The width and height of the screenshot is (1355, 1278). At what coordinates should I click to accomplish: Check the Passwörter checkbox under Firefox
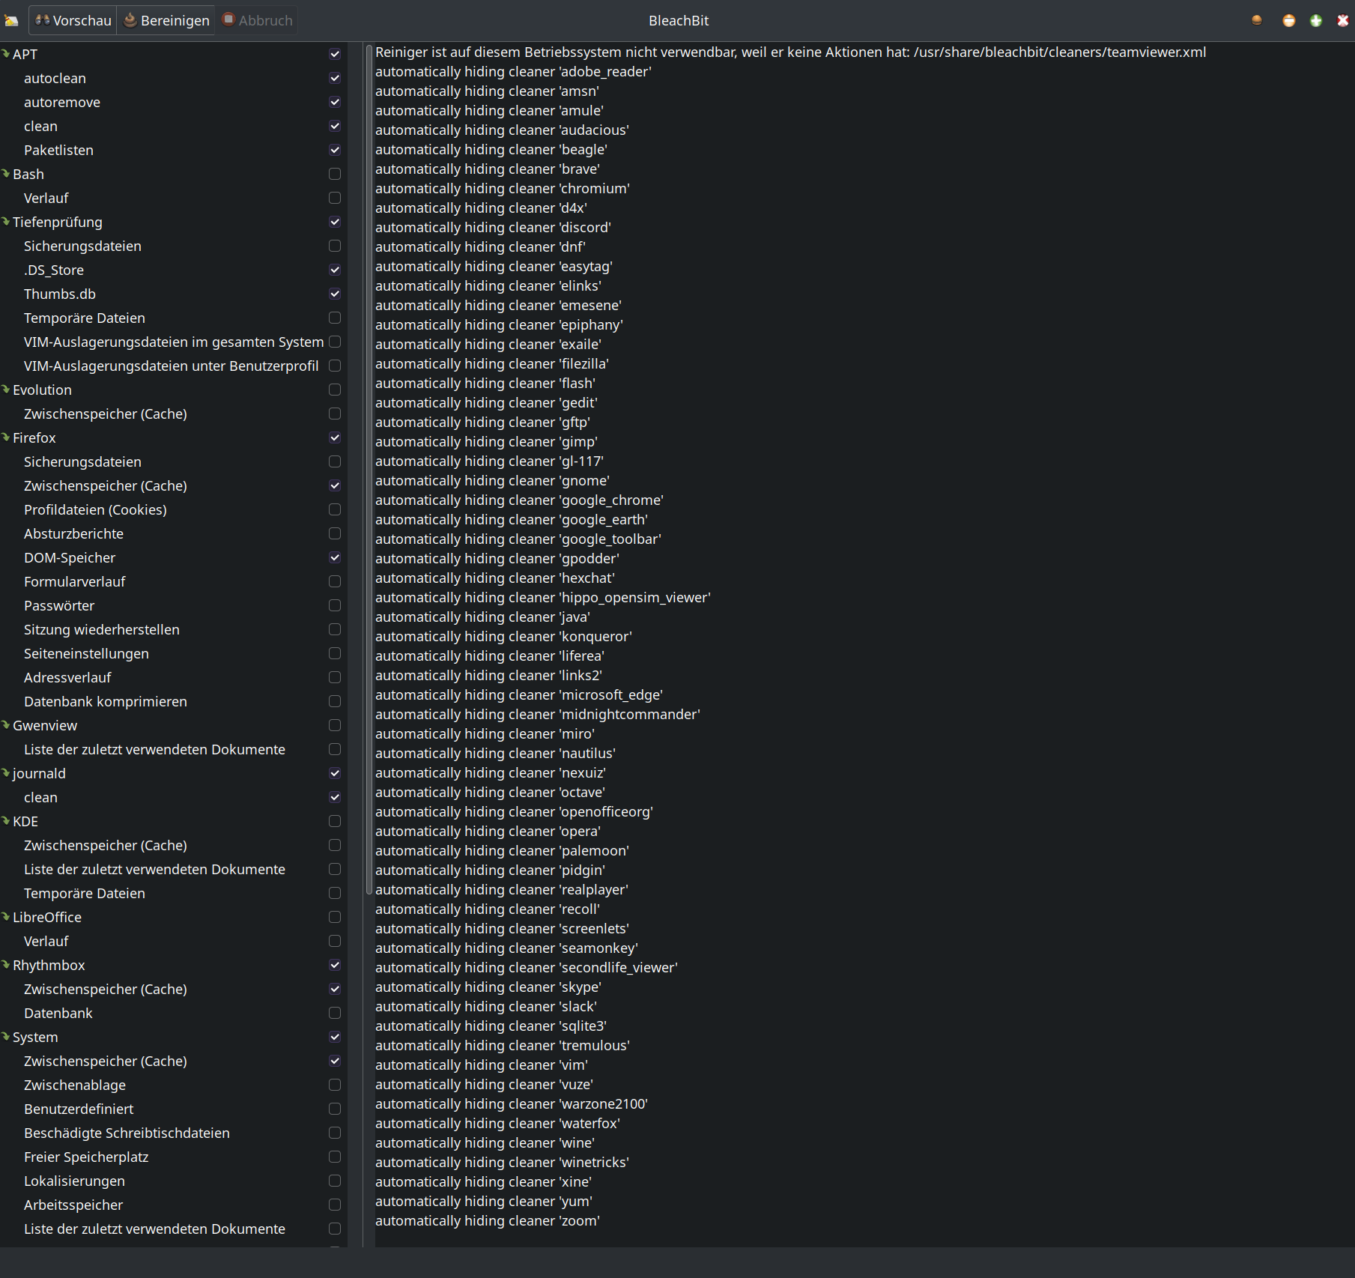[x=335, y=605]
